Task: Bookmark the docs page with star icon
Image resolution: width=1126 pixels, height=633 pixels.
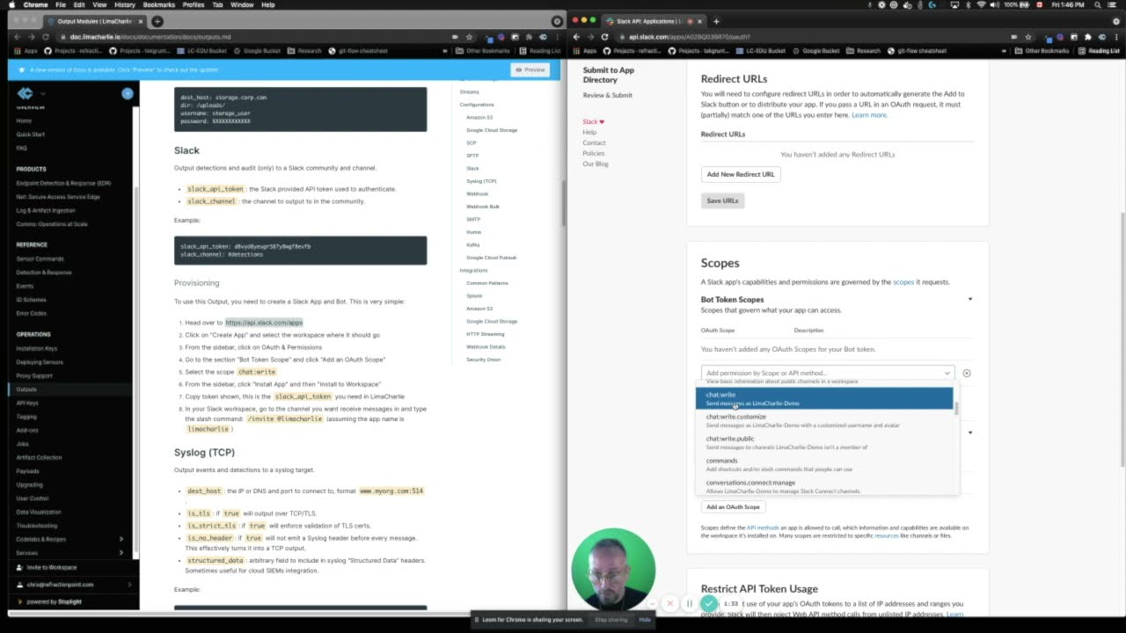Action: (x=469, y=37)
